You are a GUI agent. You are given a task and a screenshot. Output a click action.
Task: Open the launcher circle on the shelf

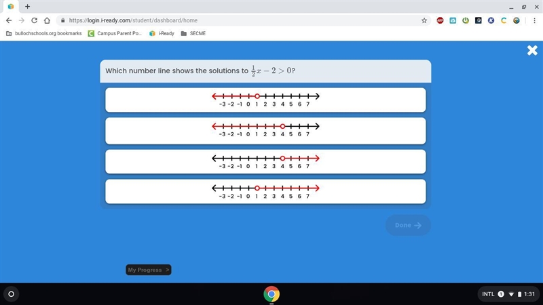click(11, 294)
